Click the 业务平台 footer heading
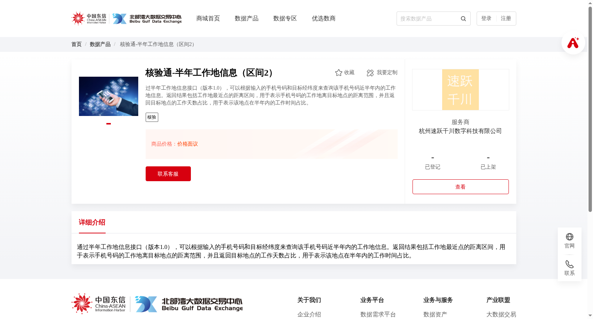The width and height of the screenshot is (593, 319). pyautogui.click(x=372, y=300)
